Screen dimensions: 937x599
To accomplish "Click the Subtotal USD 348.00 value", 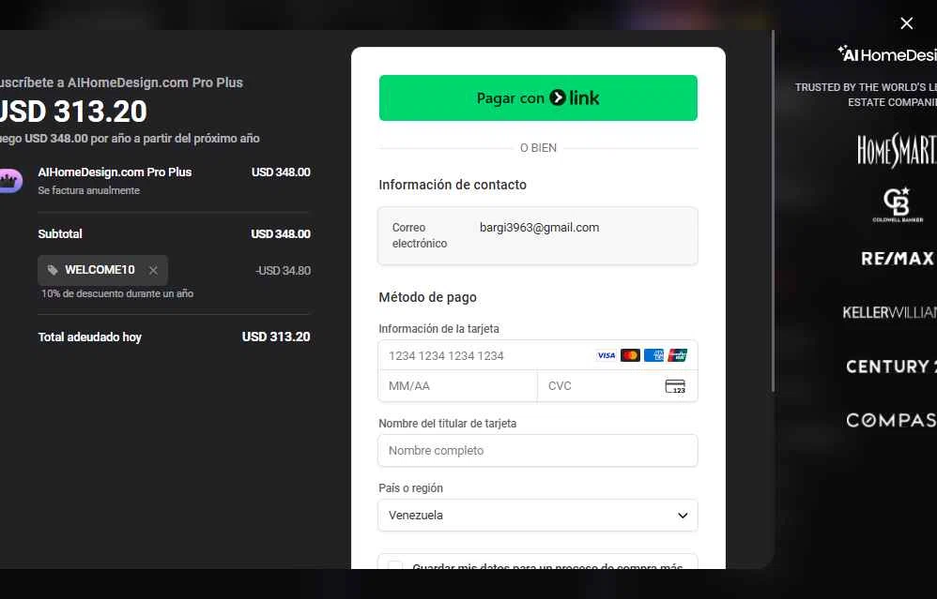I will pos(281,233).
